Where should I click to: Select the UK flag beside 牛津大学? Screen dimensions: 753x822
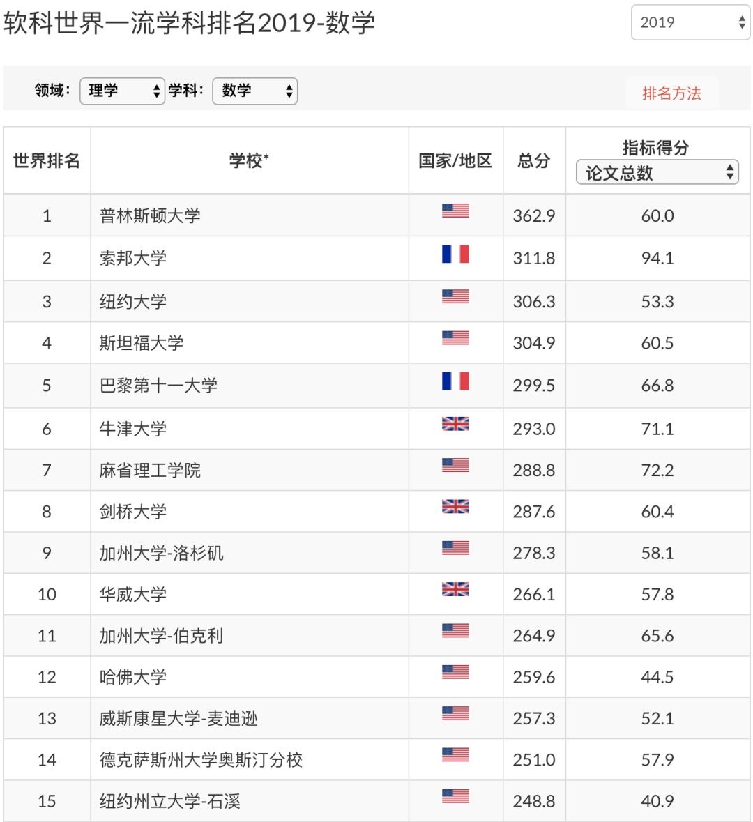(455, 423)
